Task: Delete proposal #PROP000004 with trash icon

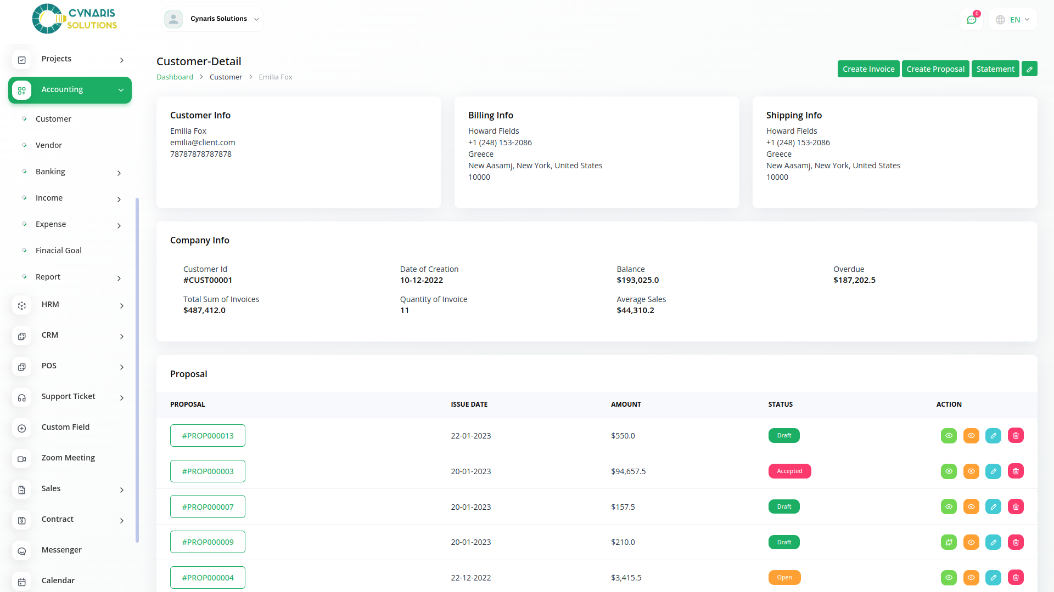Action: click(x=1016, y=578)
